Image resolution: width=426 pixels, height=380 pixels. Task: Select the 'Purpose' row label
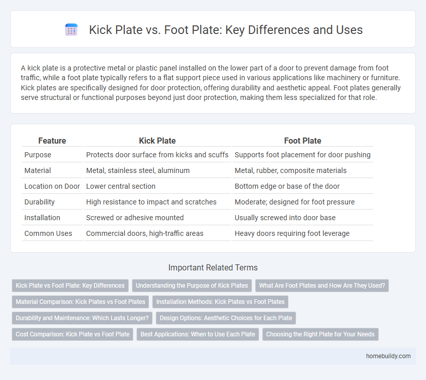(x=38, y=155)
